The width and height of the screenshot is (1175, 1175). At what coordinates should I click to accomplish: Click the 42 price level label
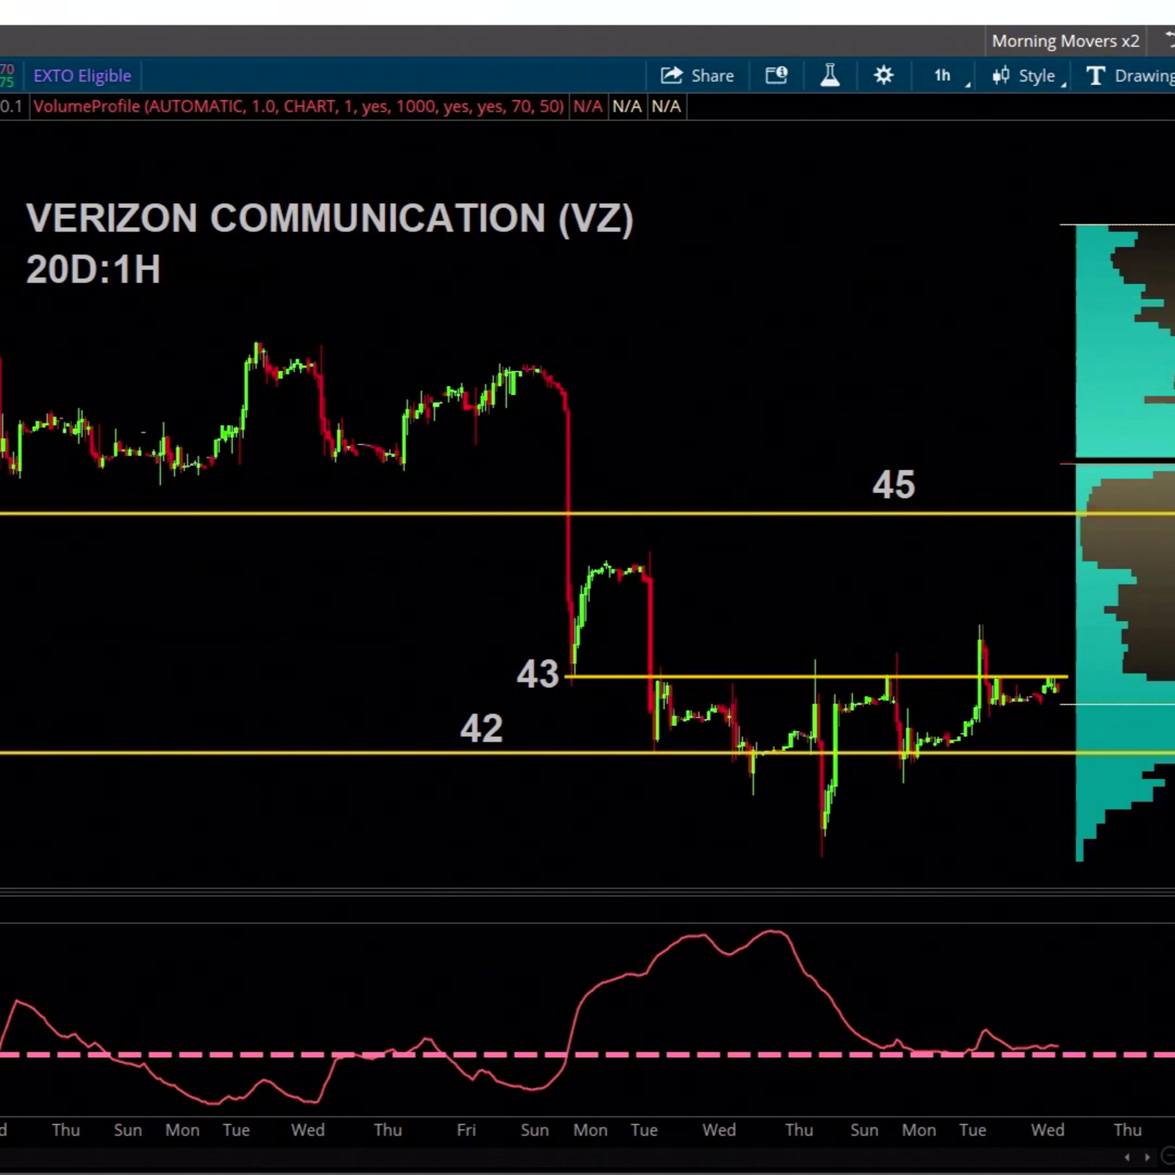coord(482,728)
